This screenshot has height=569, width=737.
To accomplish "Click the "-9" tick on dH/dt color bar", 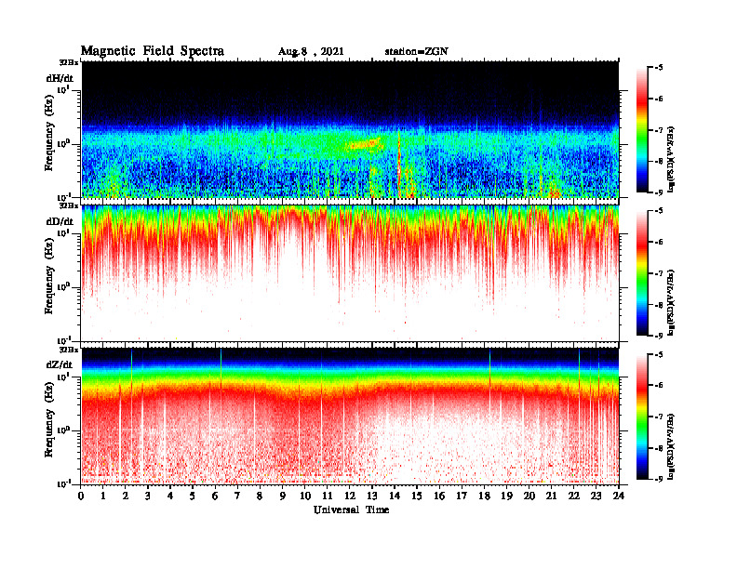I will tap(659, 192).
